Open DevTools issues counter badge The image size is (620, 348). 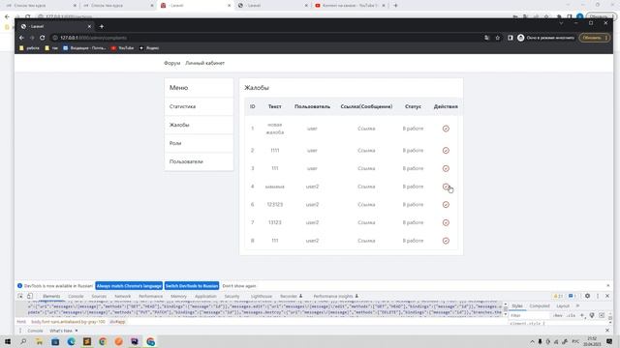[573, 296]
